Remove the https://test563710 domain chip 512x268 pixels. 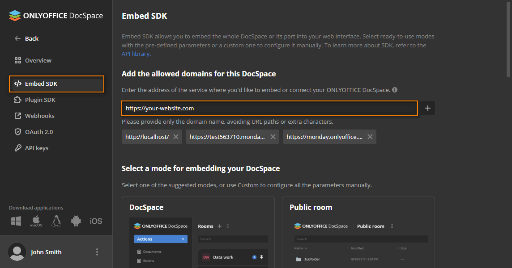(273, 137)
